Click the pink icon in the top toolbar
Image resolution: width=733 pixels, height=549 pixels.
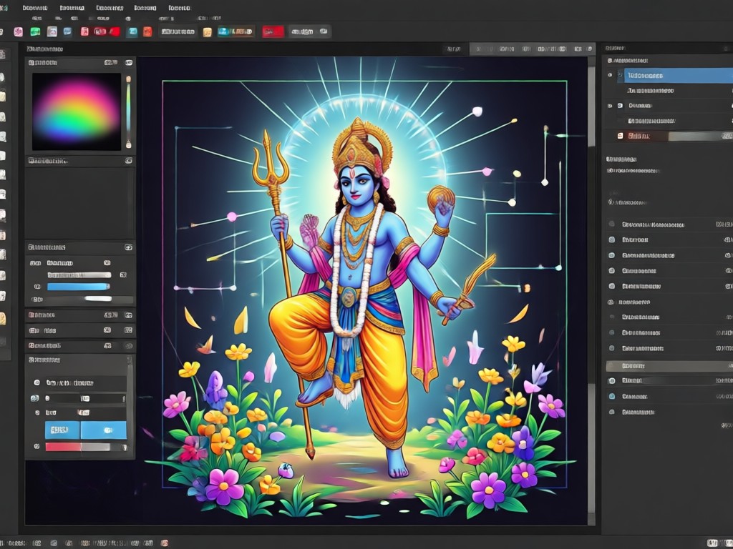coord(18,31)
